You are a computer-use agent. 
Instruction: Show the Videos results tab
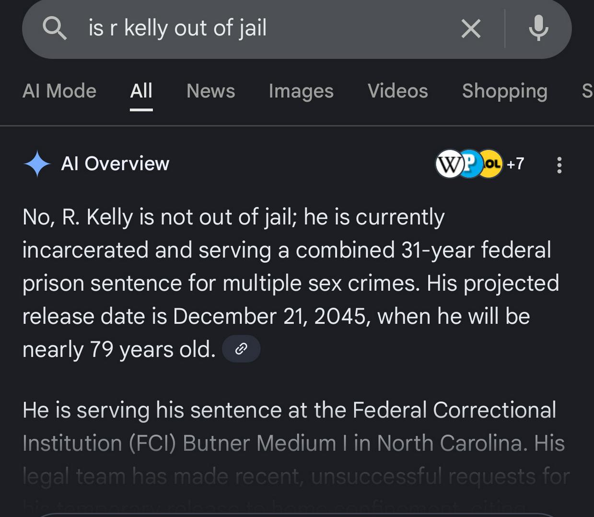(397, 91)
